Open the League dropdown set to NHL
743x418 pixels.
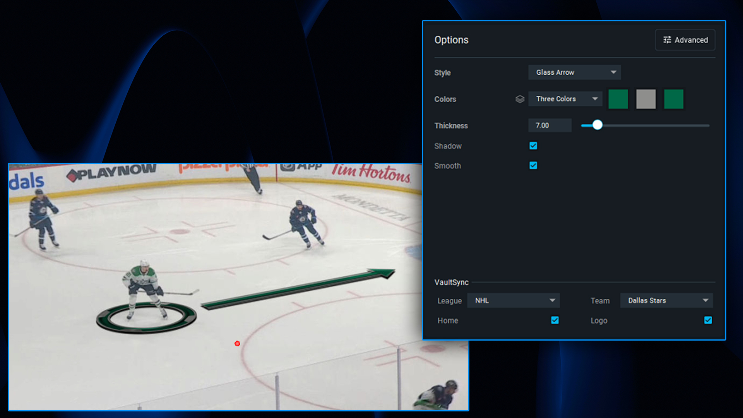point(513,300)
